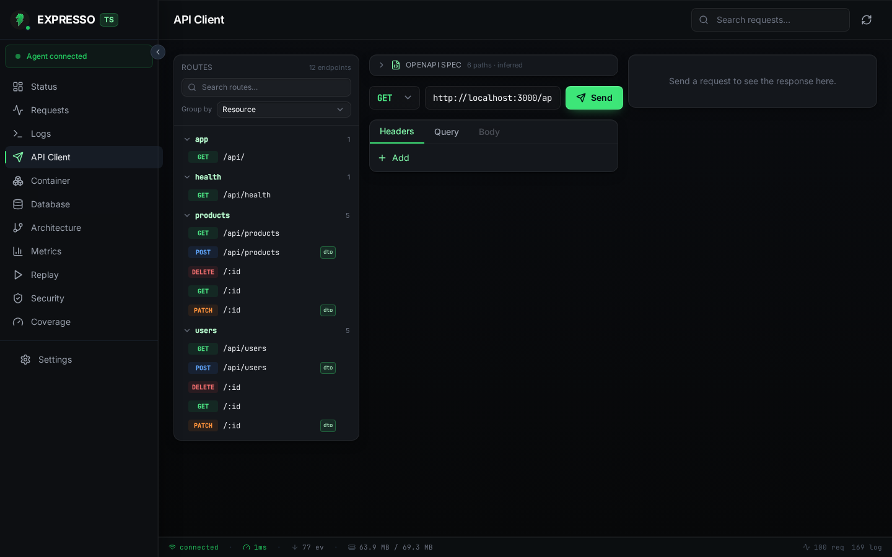The height and width of the screenshot is (557, 892).
Task: Send the request with the Send button
Action: 594,98
